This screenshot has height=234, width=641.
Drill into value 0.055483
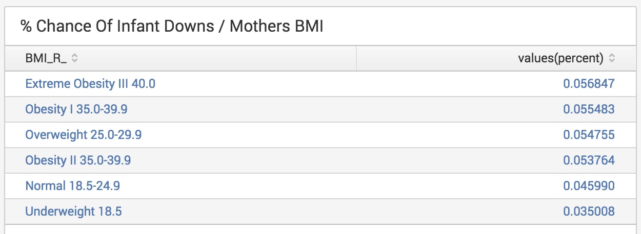point(589,109)
